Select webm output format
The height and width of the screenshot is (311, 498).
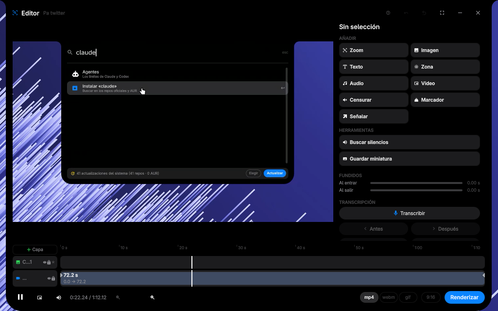point(388,297)
